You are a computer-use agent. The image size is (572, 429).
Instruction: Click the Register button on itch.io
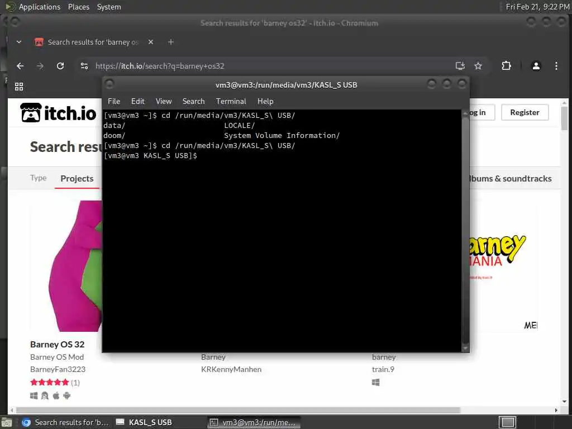pyautogui.click(x=525, y=112)
